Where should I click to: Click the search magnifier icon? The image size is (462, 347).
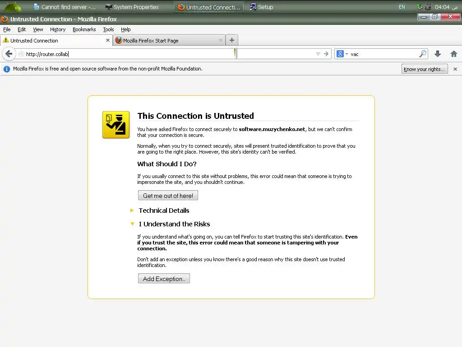tap(422, 54)
